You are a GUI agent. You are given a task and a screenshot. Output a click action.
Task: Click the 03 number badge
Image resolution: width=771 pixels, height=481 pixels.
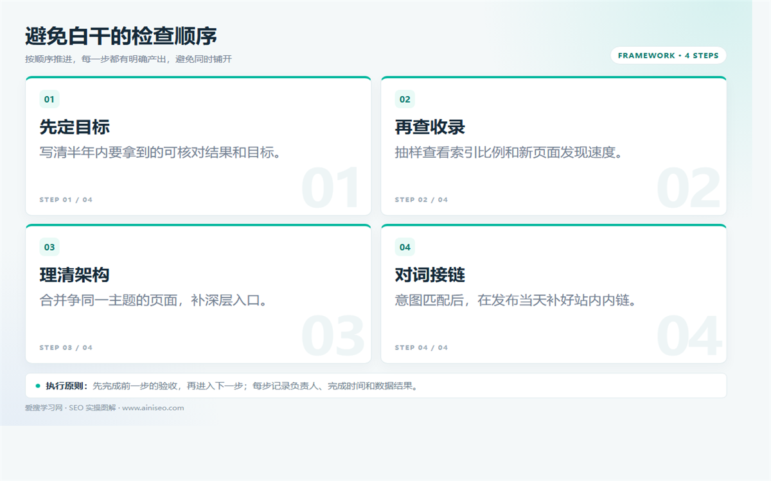[x=49, y=247]
